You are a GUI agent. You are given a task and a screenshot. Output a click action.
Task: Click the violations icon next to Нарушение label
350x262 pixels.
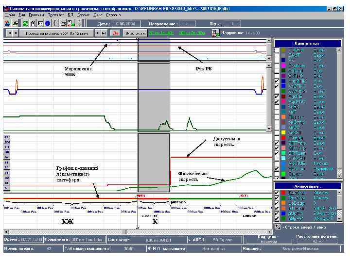(x=215, y=33)
